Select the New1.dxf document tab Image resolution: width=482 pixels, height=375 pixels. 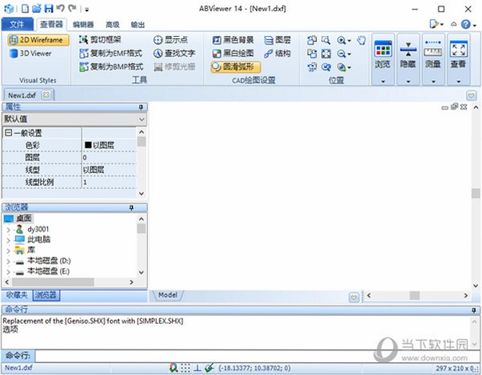click(x=22, y=95)
